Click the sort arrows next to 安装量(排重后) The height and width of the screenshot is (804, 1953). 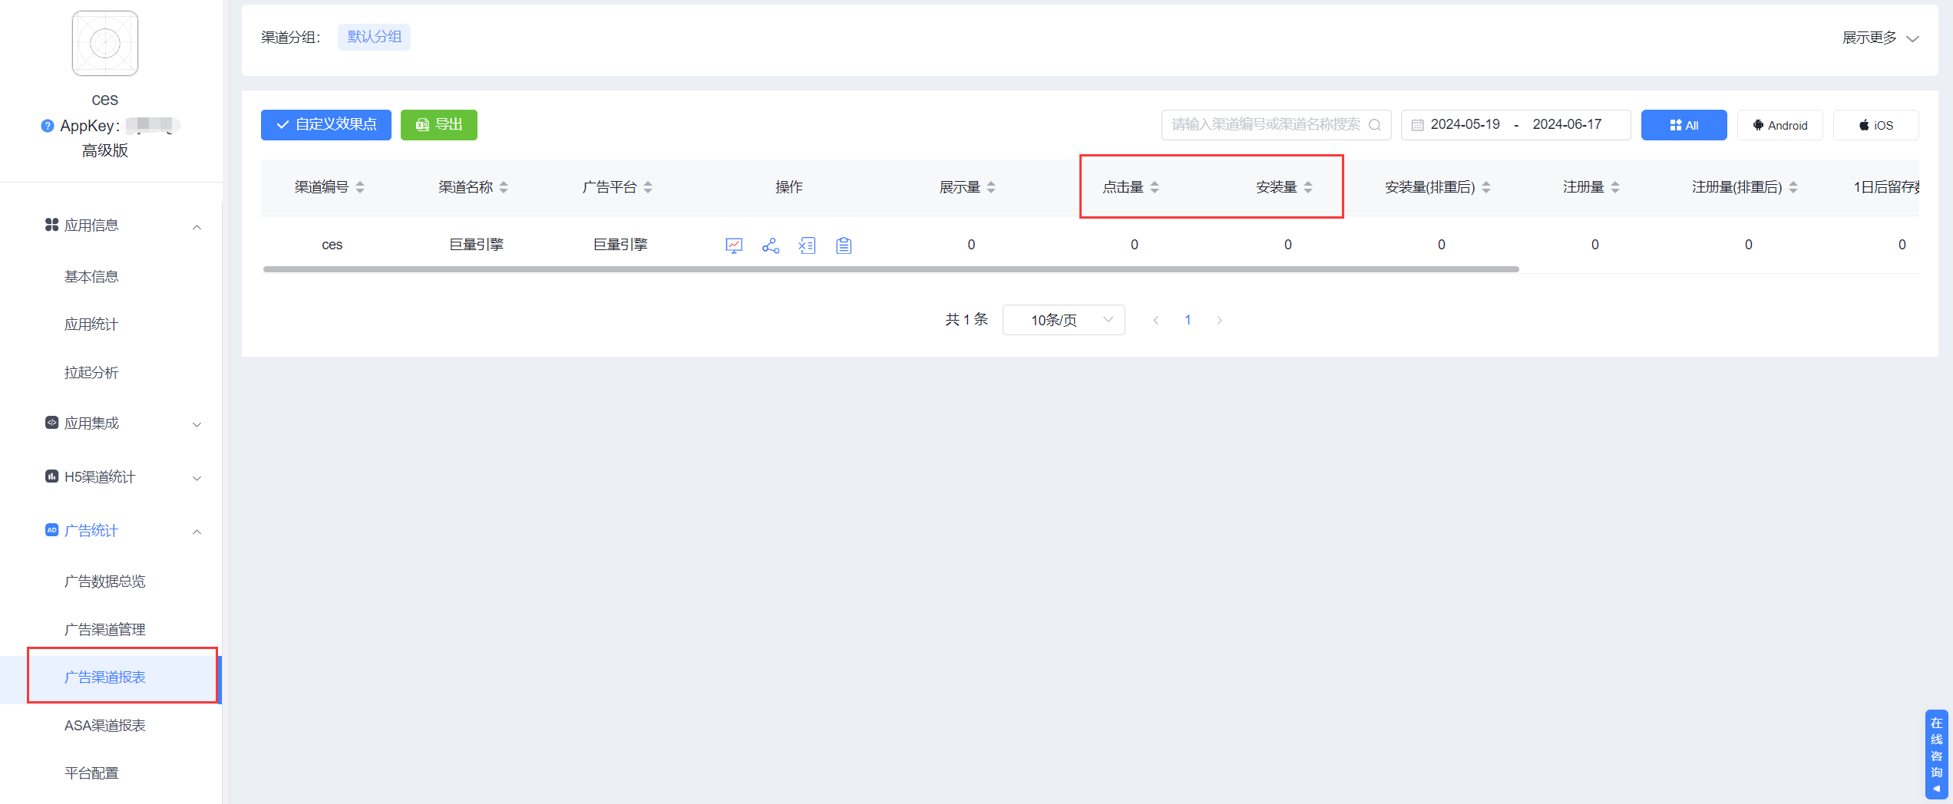(x=1486, y=187)
